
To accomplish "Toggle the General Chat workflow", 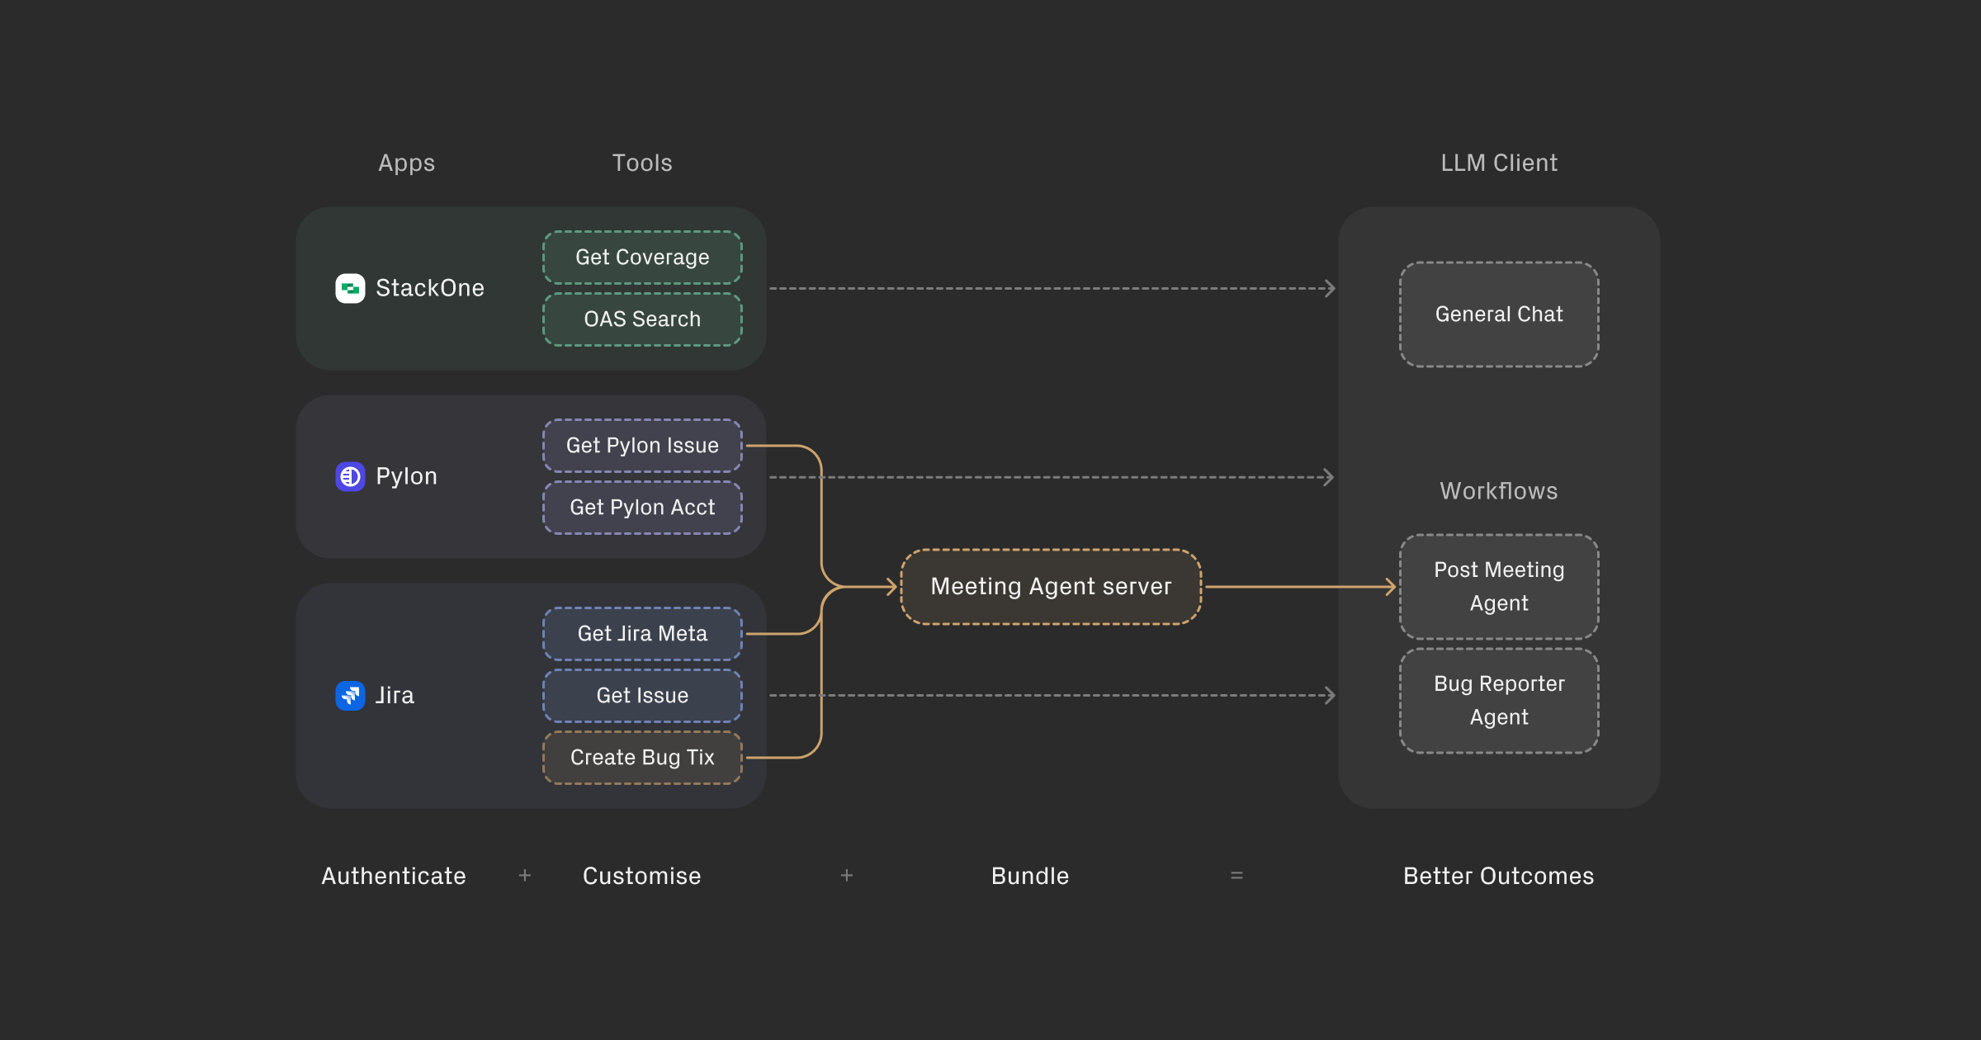I will point(1499,314).
